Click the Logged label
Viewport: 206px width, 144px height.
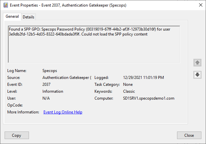pos(101,78)
